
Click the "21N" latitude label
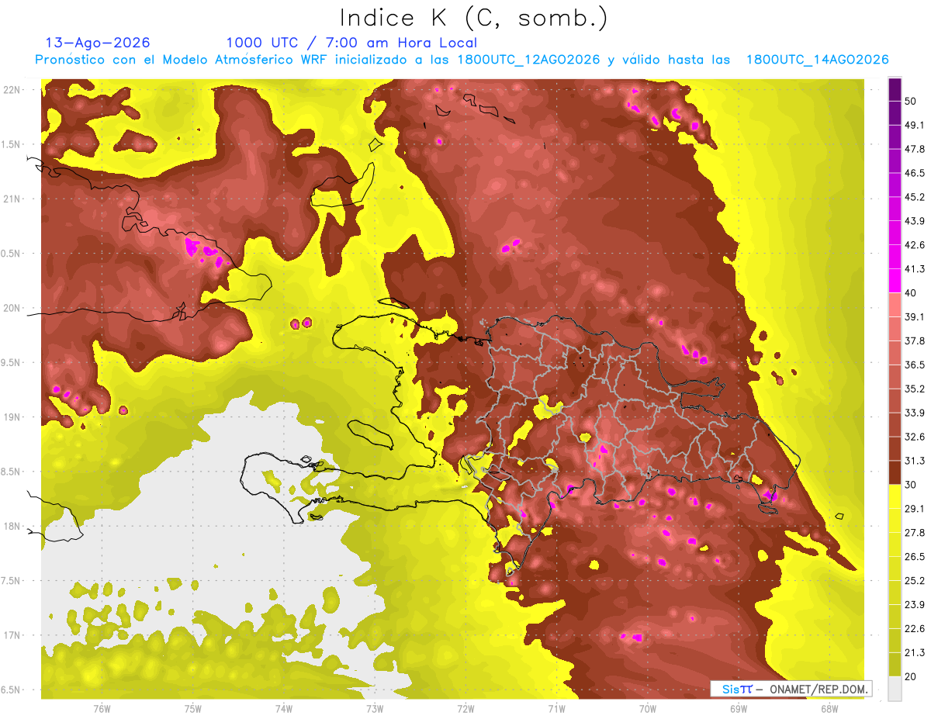pyautogui.click(x=13, y=199)
